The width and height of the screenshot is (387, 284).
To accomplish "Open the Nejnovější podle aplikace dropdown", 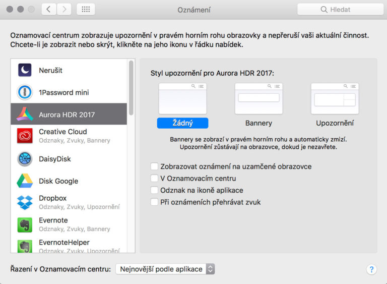I will coord(165,269).
